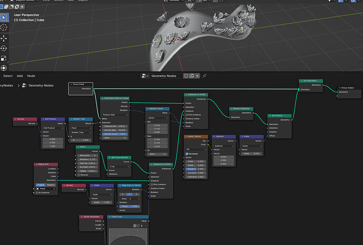Image resolution: width=363 pixels, height=245 pixels.
Task: Open the Float Curve presets dropdown arrow
Action: (x=145, y=226)
